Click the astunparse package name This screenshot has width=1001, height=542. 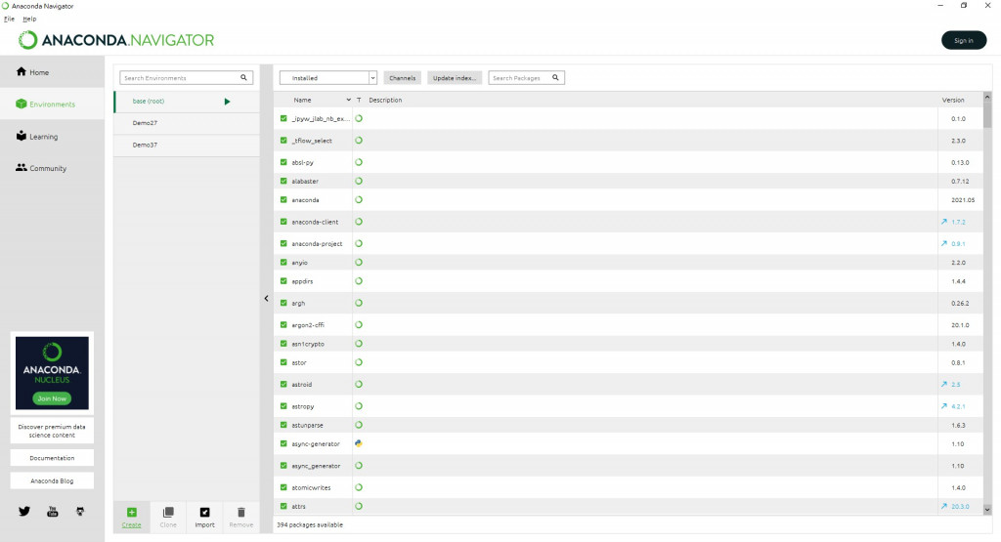(307, 426)
